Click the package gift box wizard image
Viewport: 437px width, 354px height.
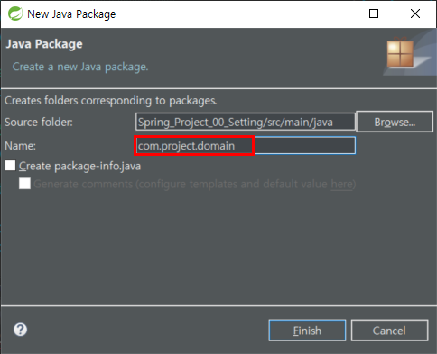pos(400,53)
